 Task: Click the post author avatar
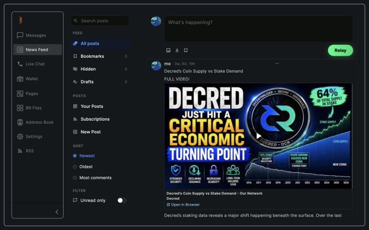pyautogui.click(x=156, y=65)
